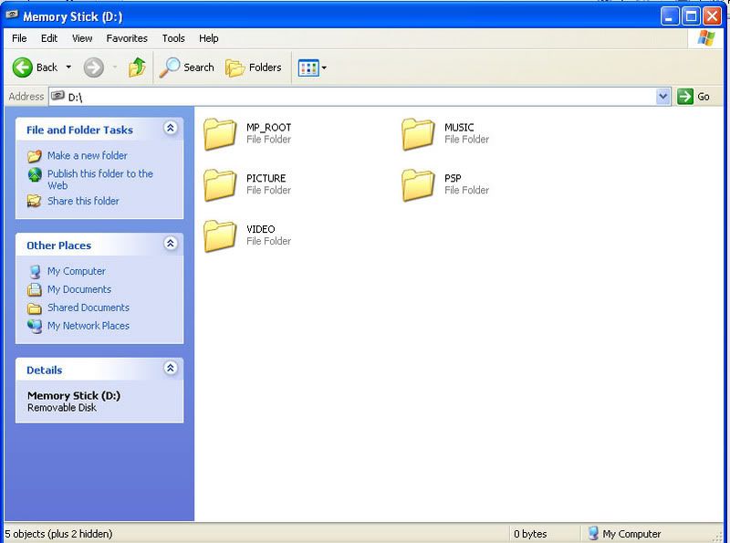
Task: Click the VIDEO folder name
Action: click(x=260, y=229)
